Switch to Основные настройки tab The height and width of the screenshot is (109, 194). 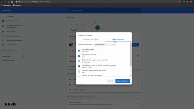point(91,39)
